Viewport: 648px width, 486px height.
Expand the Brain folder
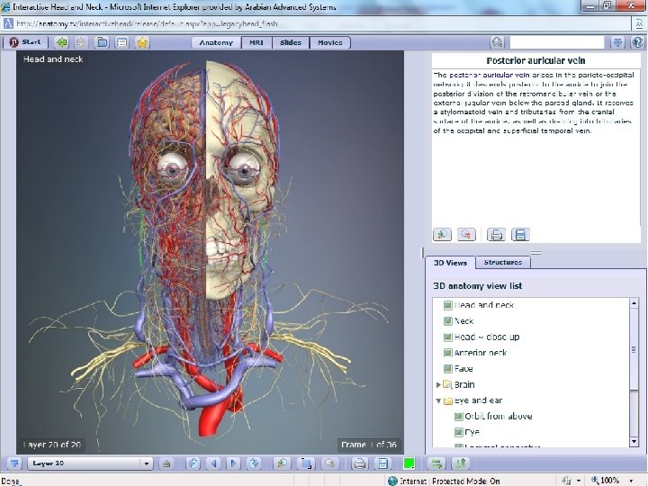(438, 385)
